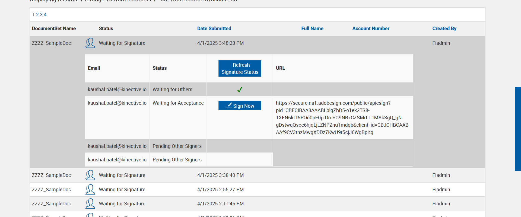
Task: Click ZZZZ_SampleDoc submitted at 2:55:27 PM
Action: (x=52, y=190)
